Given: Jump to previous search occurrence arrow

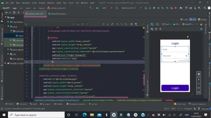Looking at the screenshot, I should [x=104, y=24].
